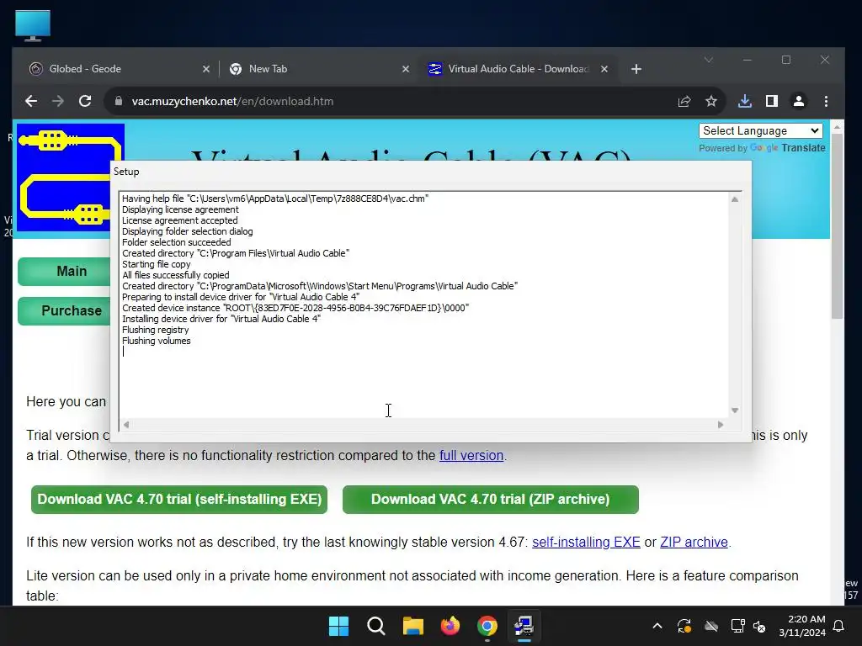Open the network status tray icon
The height and width of the screenshot is (646, 862).
tap(737, 626)
